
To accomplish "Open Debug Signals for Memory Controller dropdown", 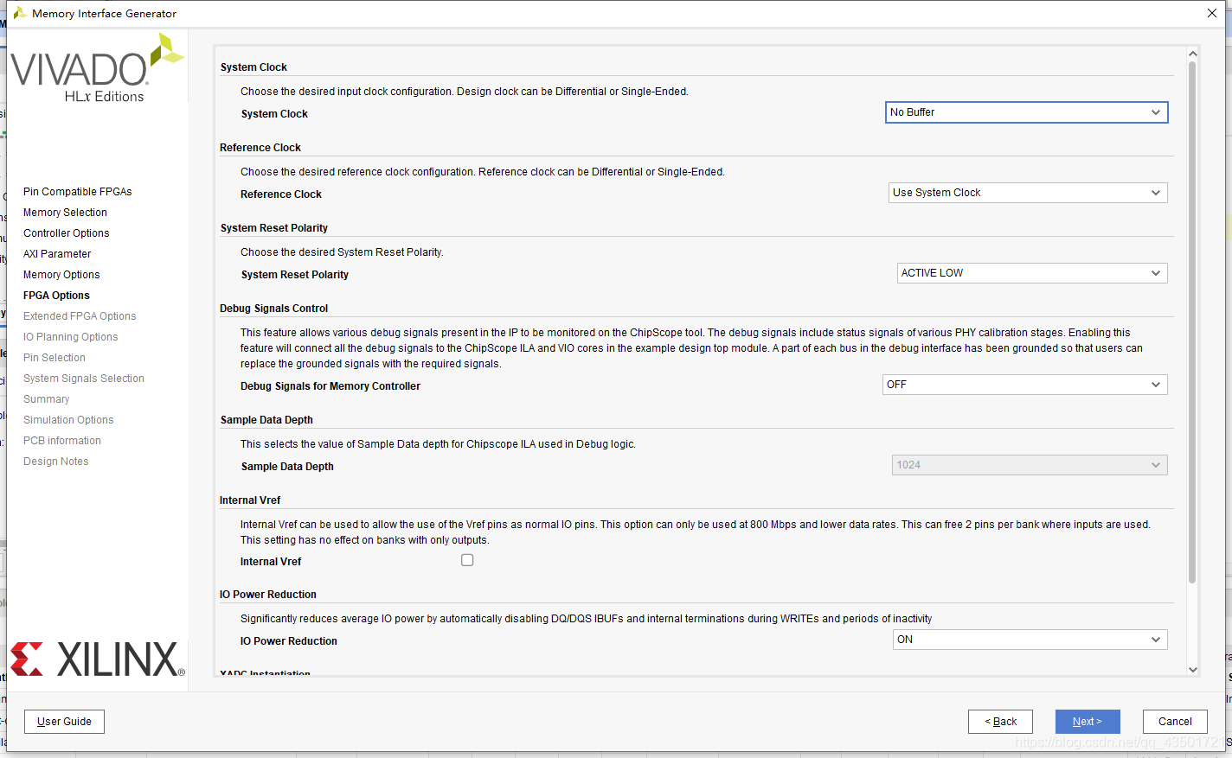I will click(1025, 385).
